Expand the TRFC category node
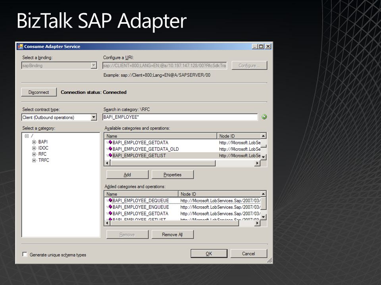Image resolution: width=381 pixels, height=285 pixels. pos(34,160)
